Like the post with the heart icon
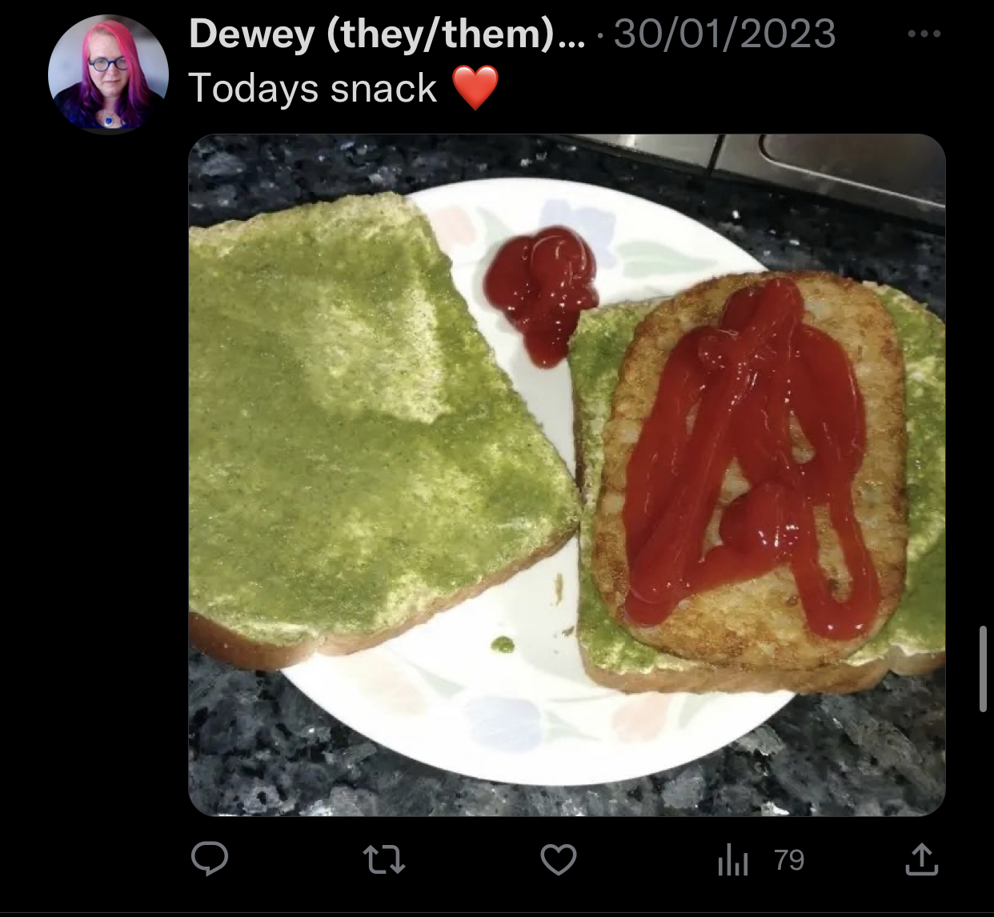This screenshot has height=917, width=994. 559,860
